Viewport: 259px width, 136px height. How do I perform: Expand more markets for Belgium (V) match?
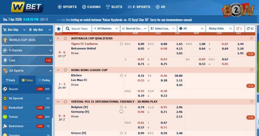pyautogui.click(x=251, y=118)
